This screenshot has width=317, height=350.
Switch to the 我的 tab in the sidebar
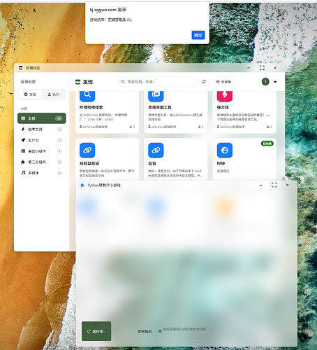53,94
